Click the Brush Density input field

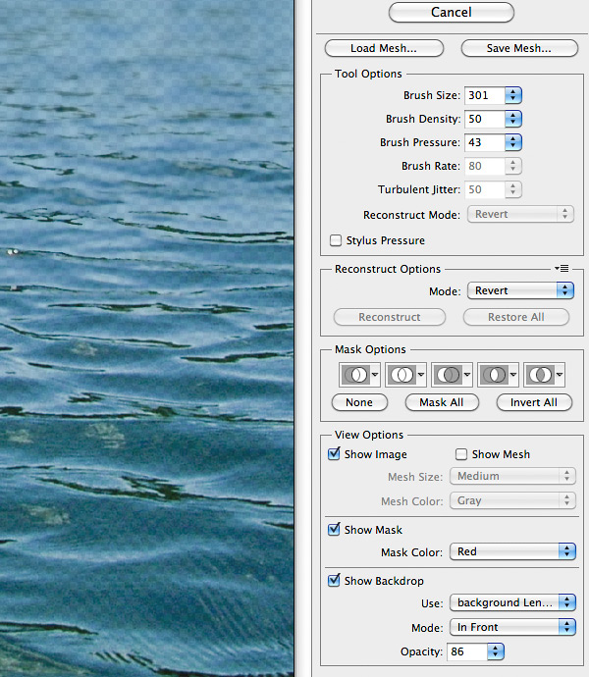[485, 119]
